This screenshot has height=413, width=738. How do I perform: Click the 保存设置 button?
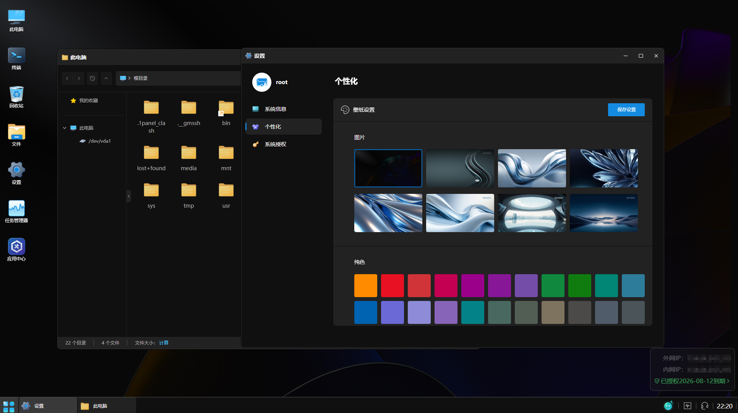(626, 110)
